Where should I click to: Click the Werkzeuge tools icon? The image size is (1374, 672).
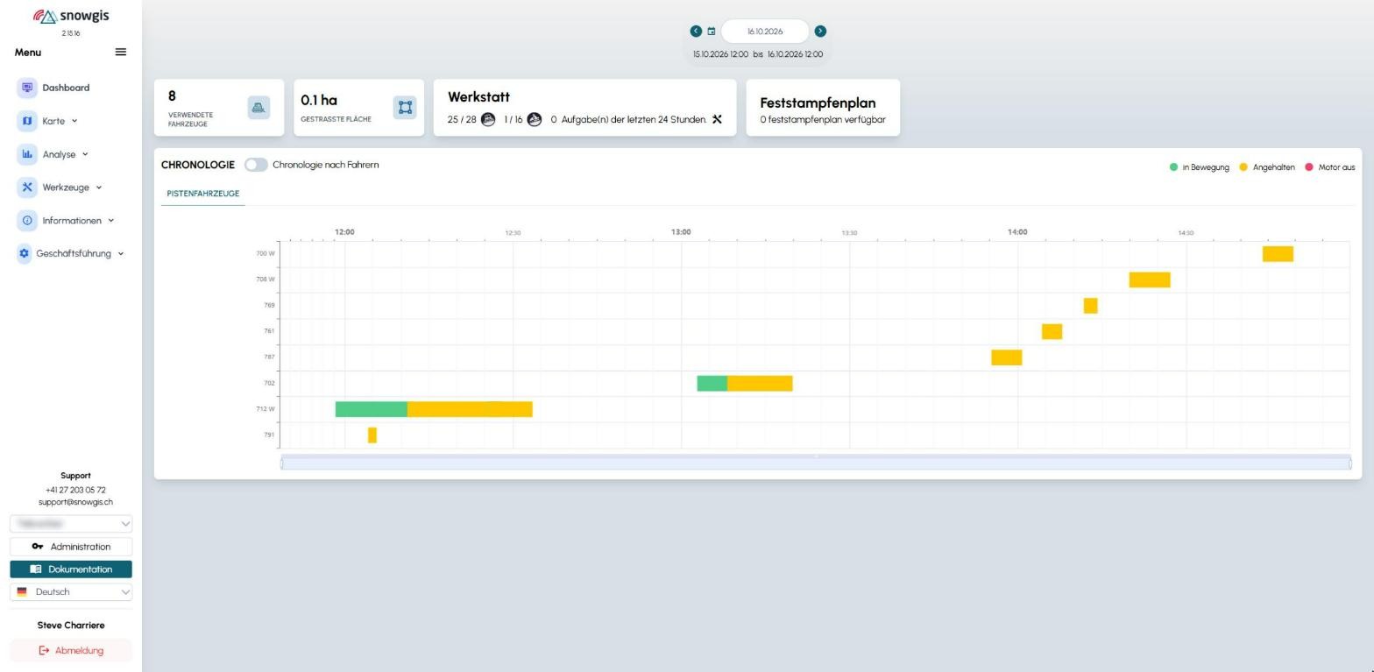(x=27, y=187)
